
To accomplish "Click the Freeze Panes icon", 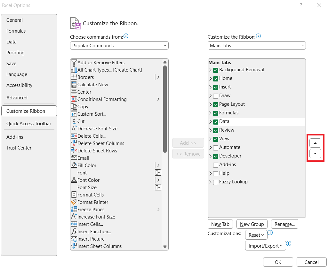I will point(74,209).
